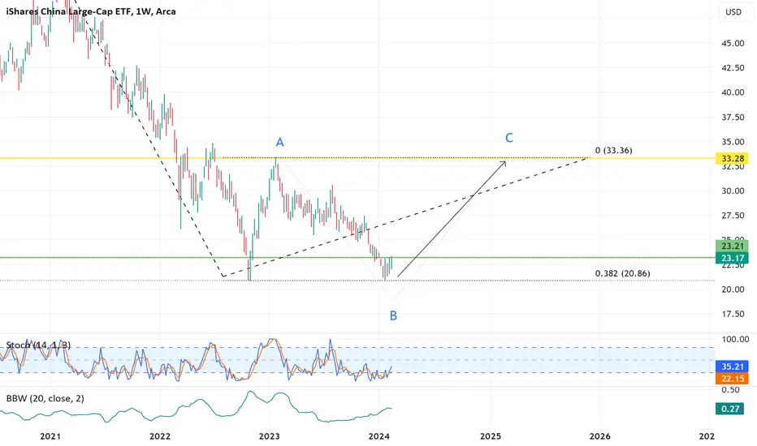757x446 pixels.
Task: Click the blue 35.21 stochastic value
Action: (x=732, y=367)
